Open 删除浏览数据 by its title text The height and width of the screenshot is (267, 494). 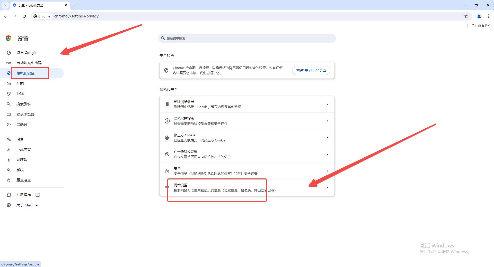coord(184,102)
